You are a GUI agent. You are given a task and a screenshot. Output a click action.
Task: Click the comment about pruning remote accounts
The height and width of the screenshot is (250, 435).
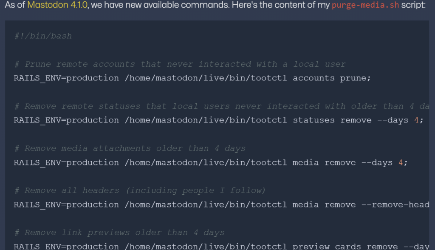tap(180, 64)
